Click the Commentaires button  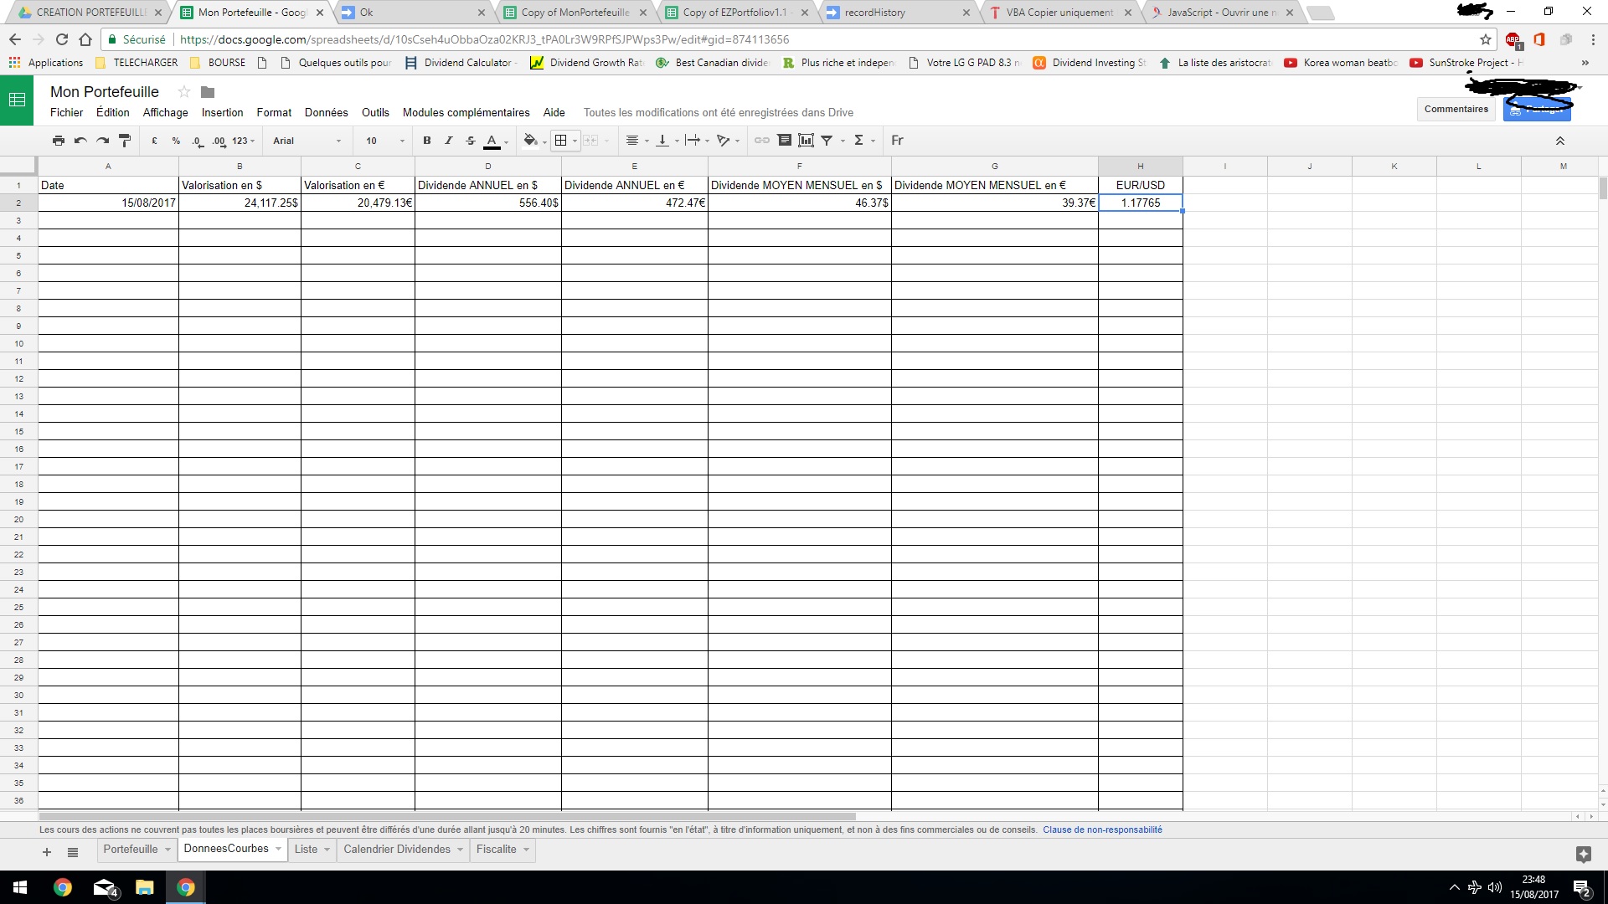click(x=1456, y=109)
